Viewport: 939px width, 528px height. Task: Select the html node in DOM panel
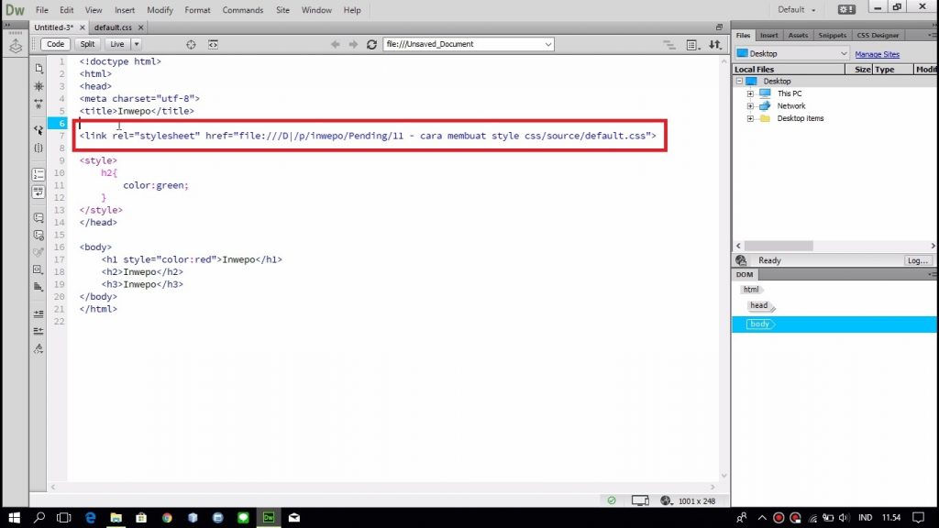click(751, 290)
